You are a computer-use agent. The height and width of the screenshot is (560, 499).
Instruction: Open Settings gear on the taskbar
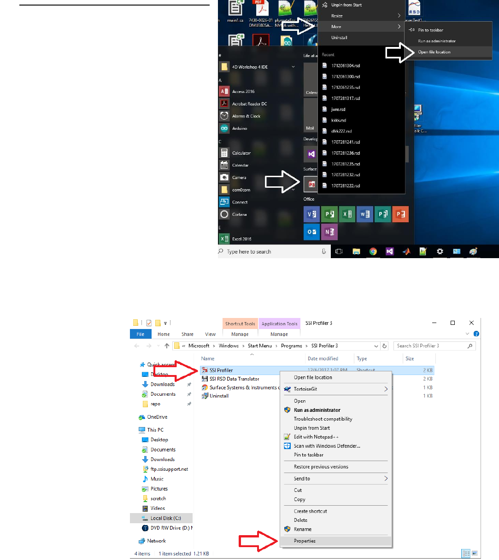440,251
